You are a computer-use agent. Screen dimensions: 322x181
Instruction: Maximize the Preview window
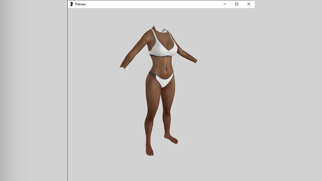coord(237,4)
